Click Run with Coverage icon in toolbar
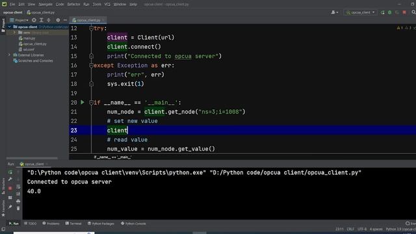This screenshot has width=416, height=234. (397, 12)
